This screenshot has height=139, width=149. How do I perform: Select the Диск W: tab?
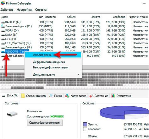coord(10,96)
